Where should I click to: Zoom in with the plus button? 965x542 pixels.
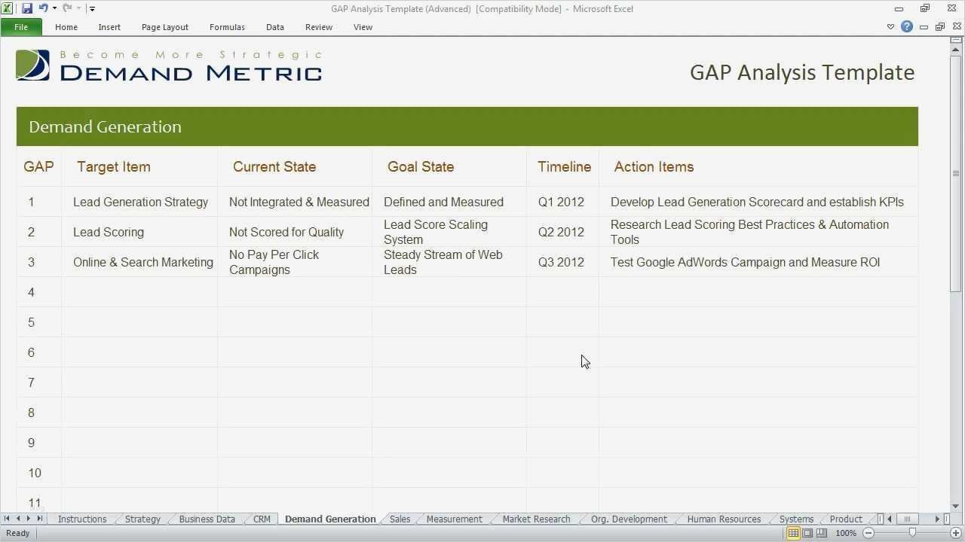956,533
